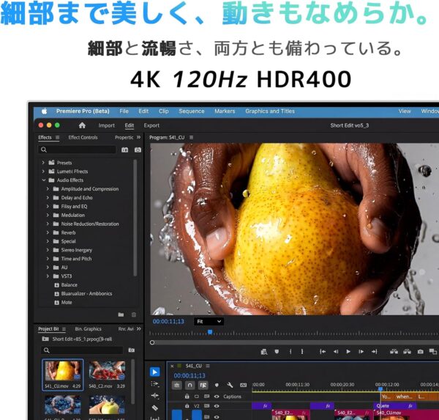The height and width of the screenshot is (420, 439).
Task: Open the Sequence menu
Action: pos(192,111)
